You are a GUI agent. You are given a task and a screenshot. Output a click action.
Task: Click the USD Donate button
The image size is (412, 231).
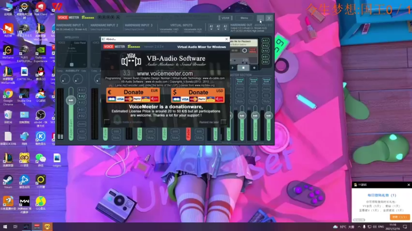[x=198, y=95]
